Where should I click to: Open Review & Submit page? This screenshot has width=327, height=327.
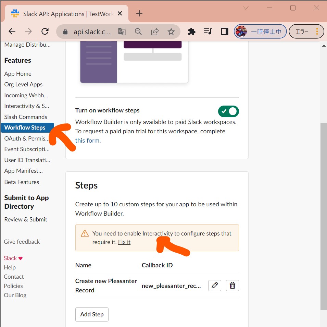[26, 219]
